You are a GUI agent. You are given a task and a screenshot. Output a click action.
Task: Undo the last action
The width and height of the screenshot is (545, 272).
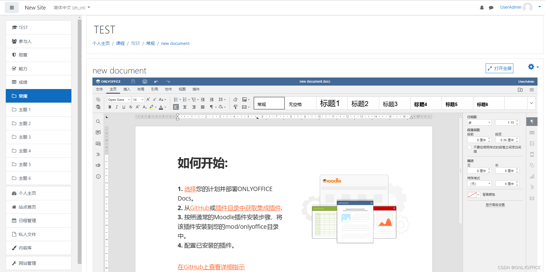[x=156, y=82]
